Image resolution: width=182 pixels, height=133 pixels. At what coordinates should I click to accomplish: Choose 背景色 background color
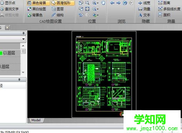35,15
